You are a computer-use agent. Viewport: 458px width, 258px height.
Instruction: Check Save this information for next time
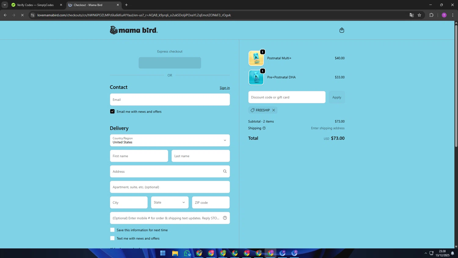point(112,230)
